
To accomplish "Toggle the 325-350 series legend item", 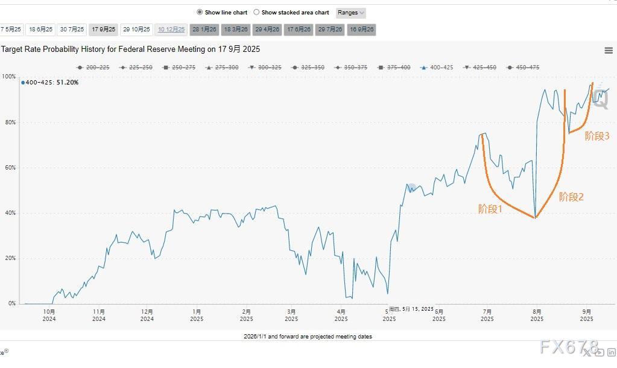I will click(x=308, y=68).
